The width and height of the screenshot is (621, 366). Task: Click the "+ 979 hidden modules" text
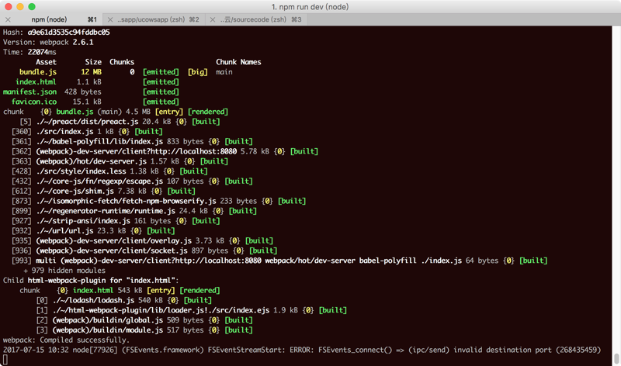click(64, 271)
